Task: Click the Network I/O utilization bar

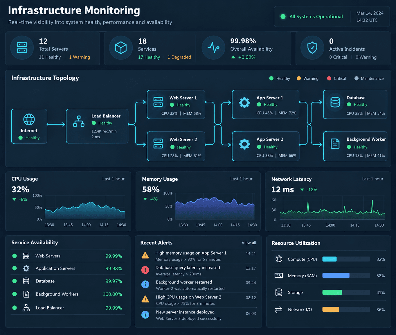Action: [x=346, y=309]
